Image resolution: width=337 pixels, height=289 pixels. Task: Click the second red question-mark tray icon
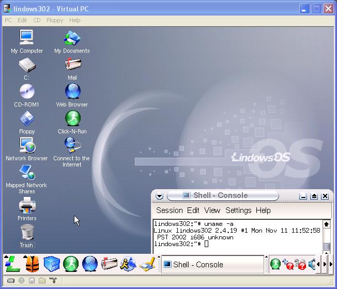click(x=300, y=264)
